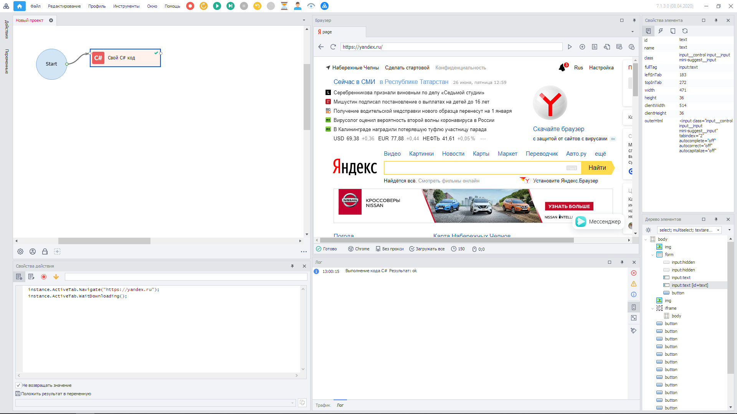Click the green Step-forward button in top toolbar
Image resolution: width=737 pixels, height=414 pixels.
tap(230, 6)
